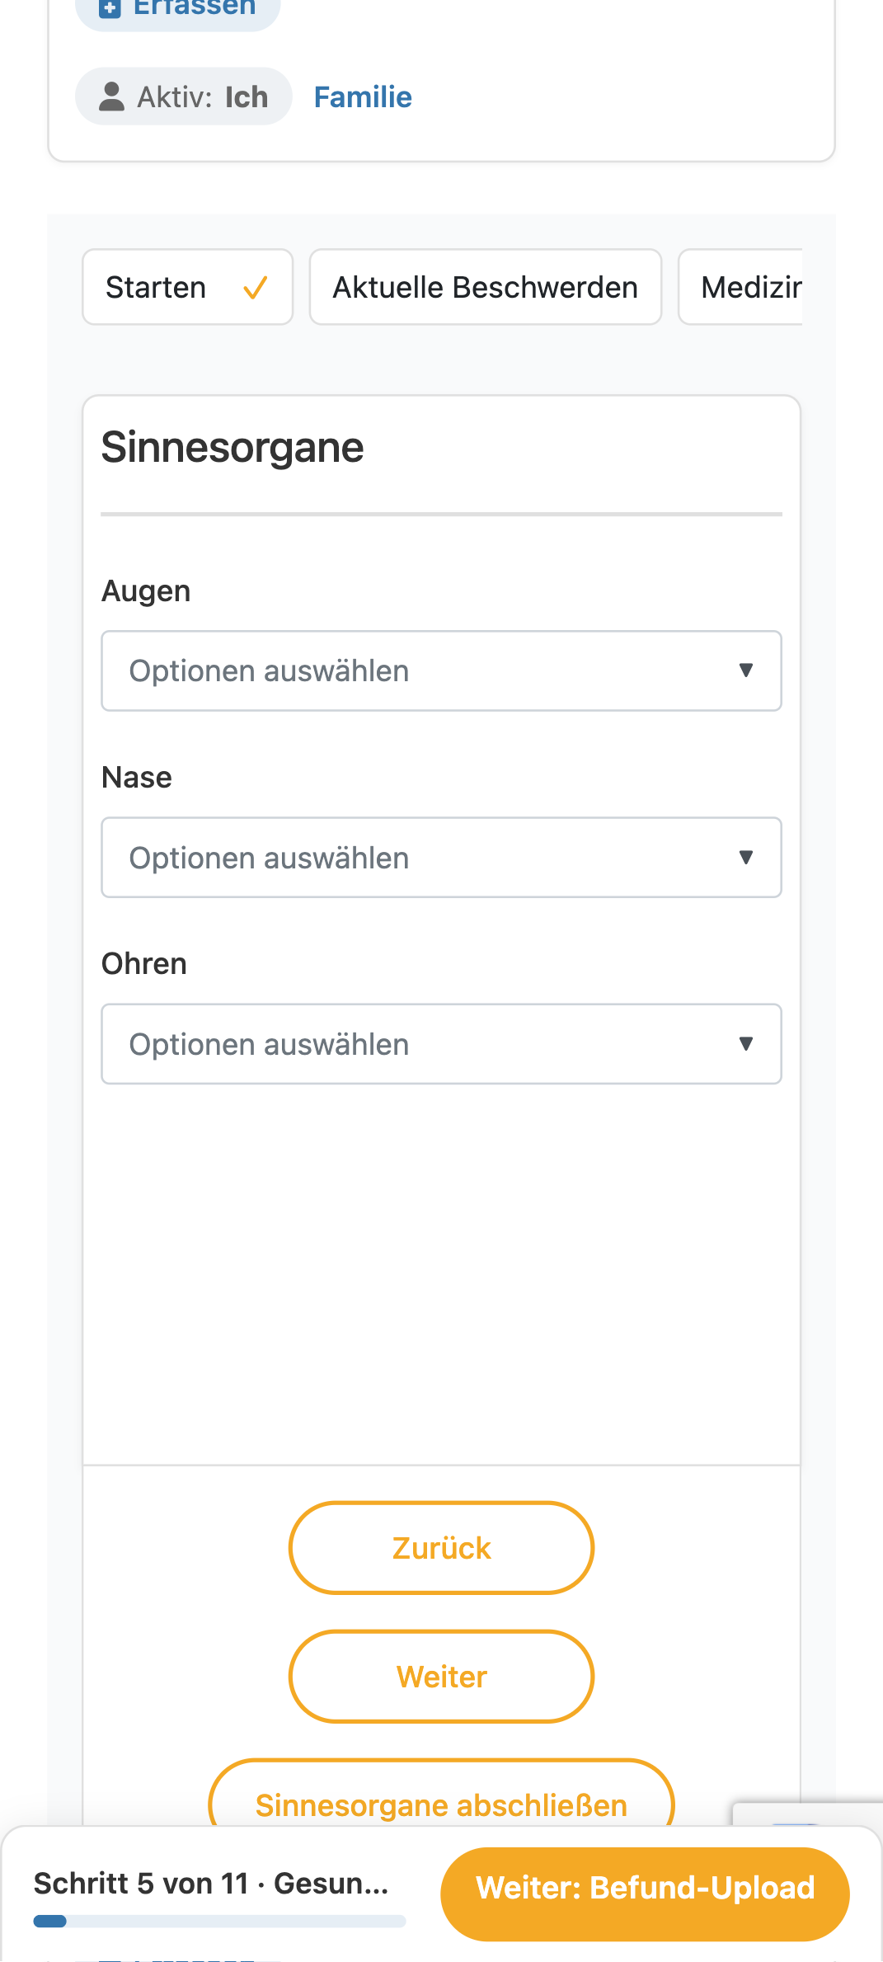Screen dimensions: 883x1962
Task: Click the Nase dropdown arrow icon
Action: click(x=746, y=858)
